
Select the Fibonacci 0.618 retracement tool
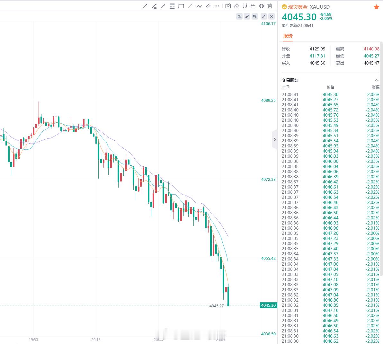click(172, 6)
